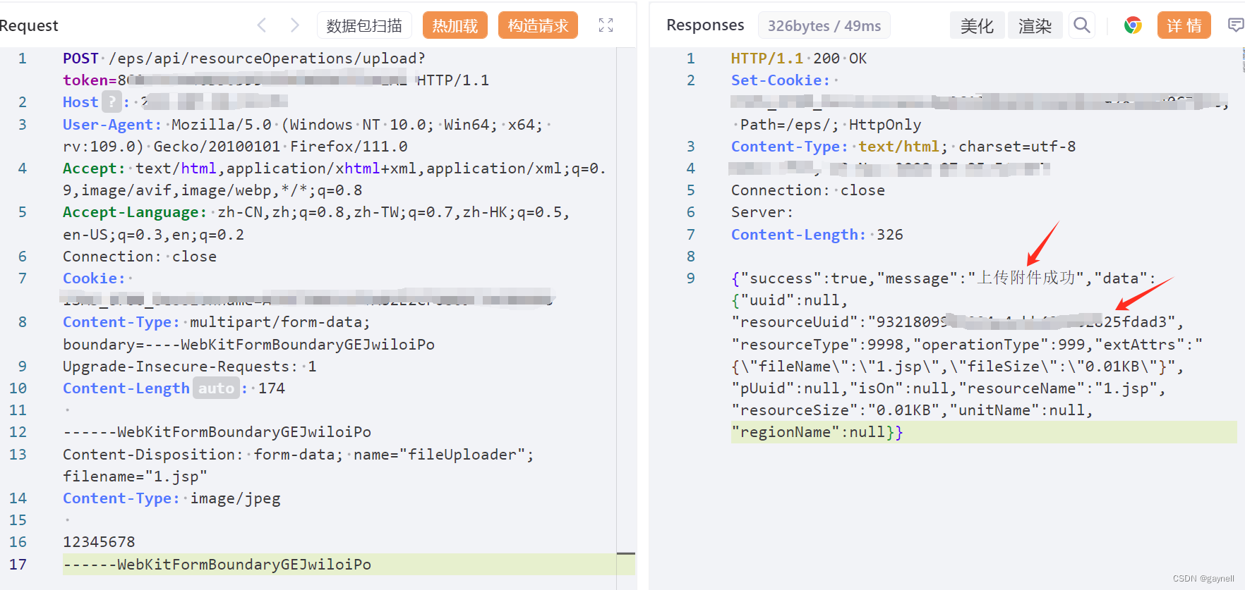Click the 326bytes / 49ms size badge
The height and width of the screenshot is (590, 1245).
point(824,25)
